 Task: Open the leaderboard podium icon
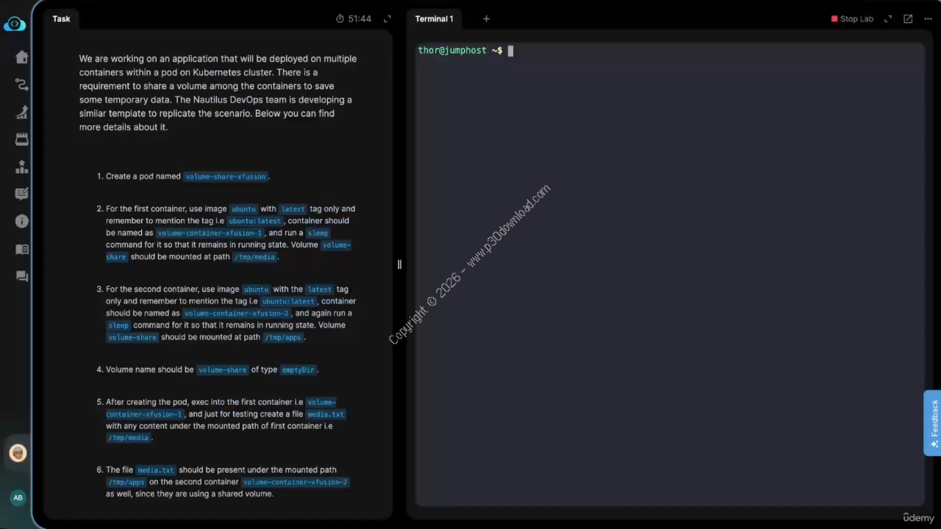point(21,167)
